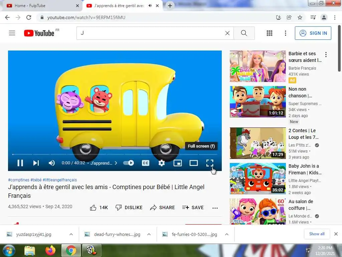This screenshot has height=257, width=342.
Task: Switch to theater mode icon
Action: click(x=194, y=163)
